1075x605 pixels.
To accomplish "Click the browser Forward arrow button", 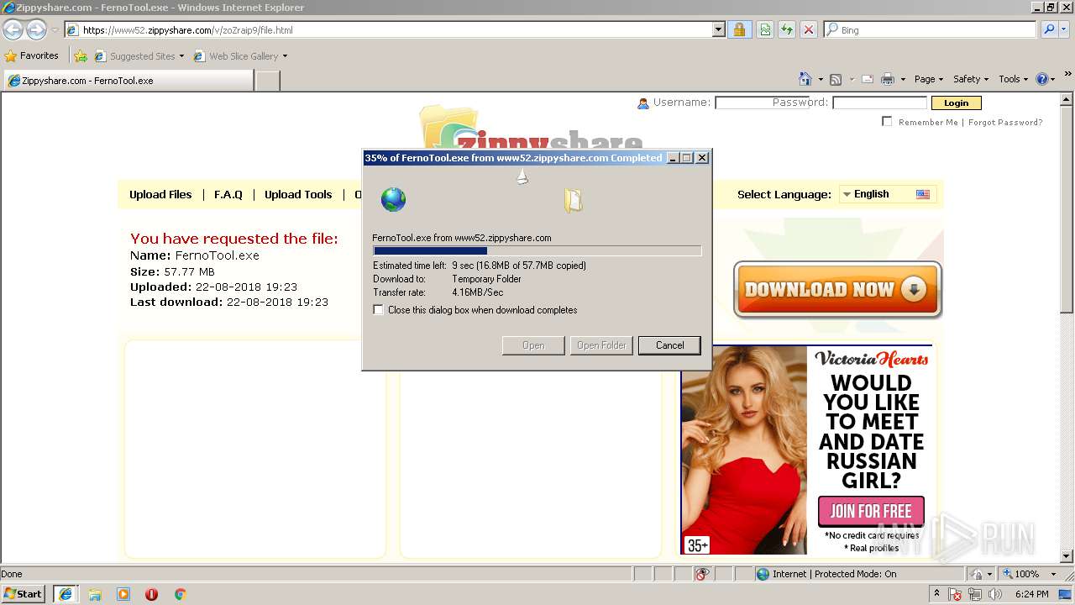I will pos(36,29).
